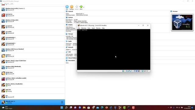This screenshot has height=110, width=195.
Task: Open Help menu in the Mikrotik VM window
Action: pos(103,28)
